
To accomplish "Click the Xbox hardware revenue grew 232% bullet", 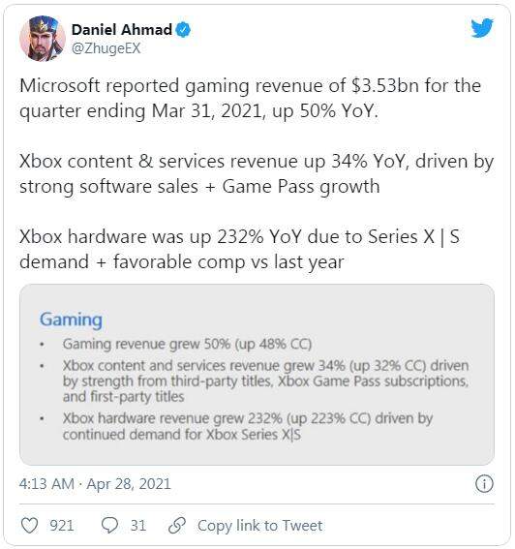I will click(248, 426).
